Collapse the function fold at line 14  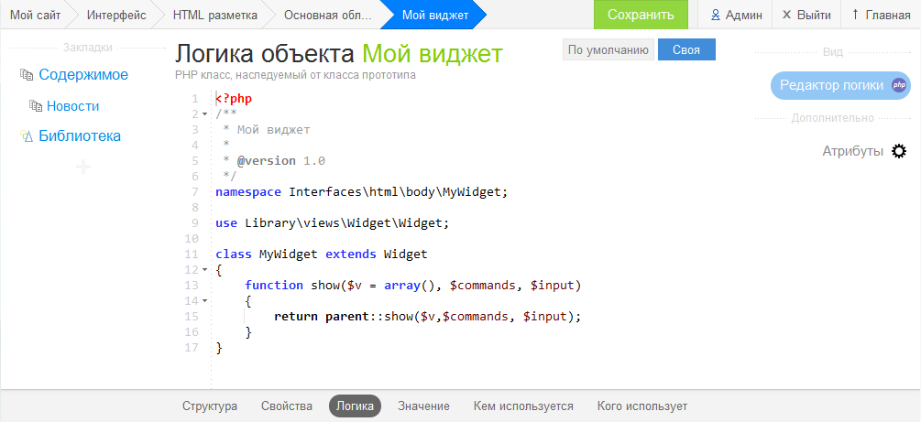[x=205, y=301]
